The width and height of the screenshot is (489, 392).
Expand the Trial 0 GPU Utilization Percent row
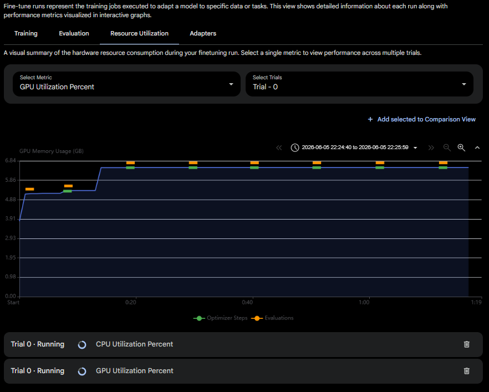click(x=243, y=371)
